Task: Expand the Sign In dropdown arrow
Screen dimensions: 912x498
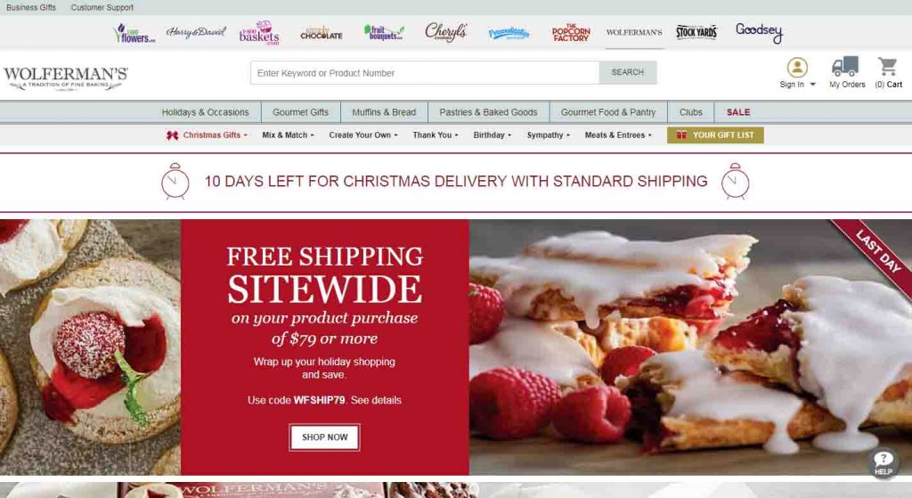Action: pos(812,85)
